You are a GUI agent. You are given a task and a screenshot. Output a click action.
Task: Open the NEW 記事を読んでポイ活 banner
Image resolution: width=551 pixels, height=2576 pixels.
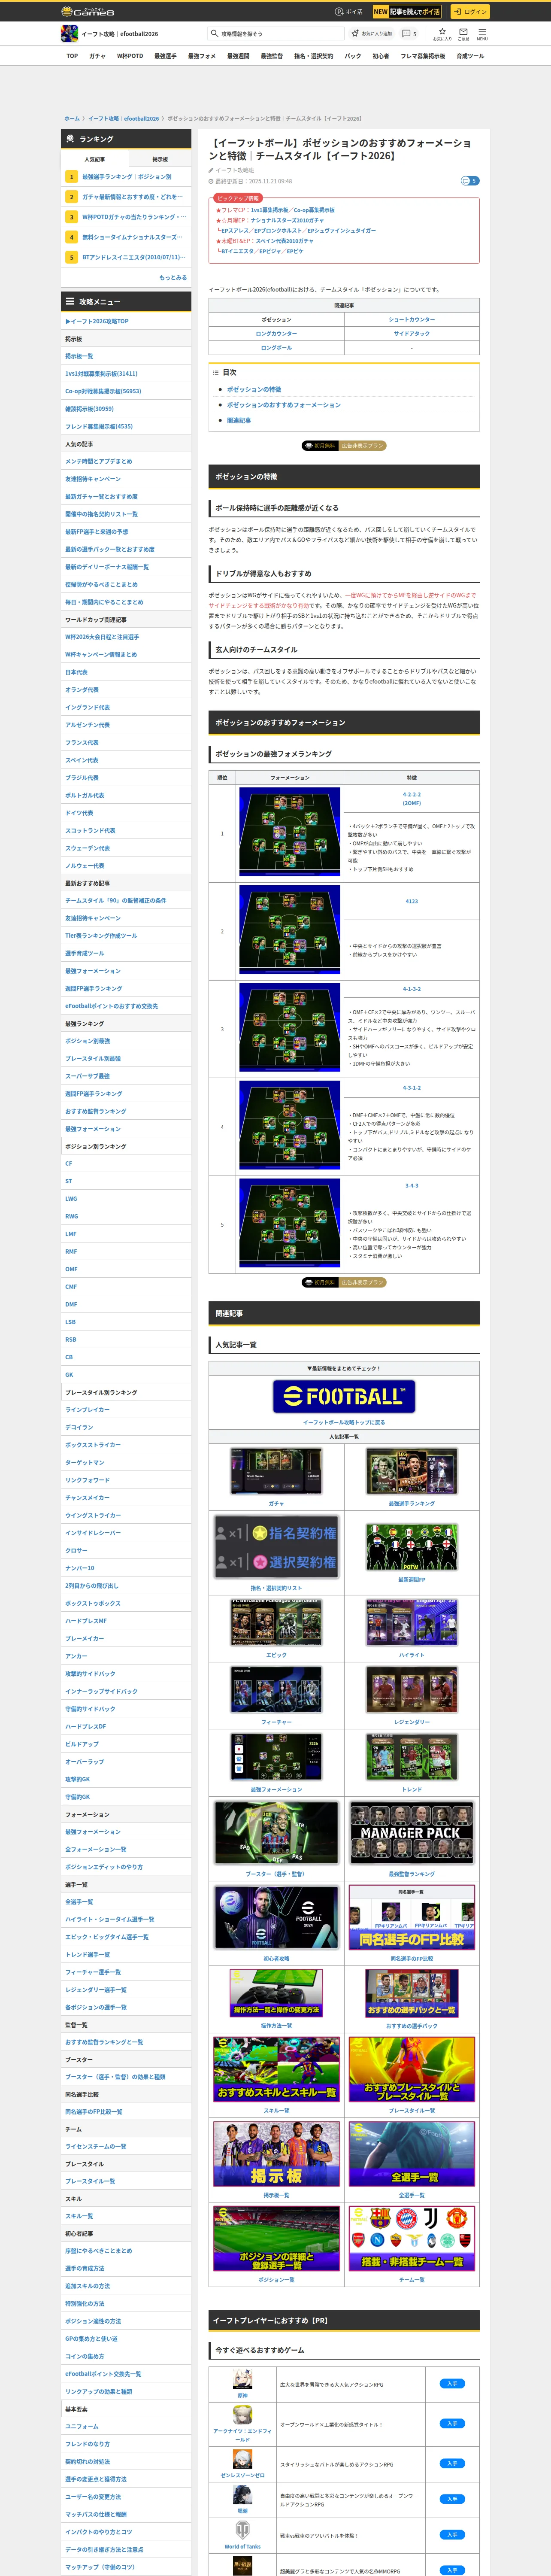pyautogui.click(x=407, y=12)
